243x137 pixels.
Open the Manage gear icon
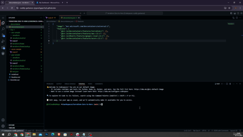(x=3, y=126)
